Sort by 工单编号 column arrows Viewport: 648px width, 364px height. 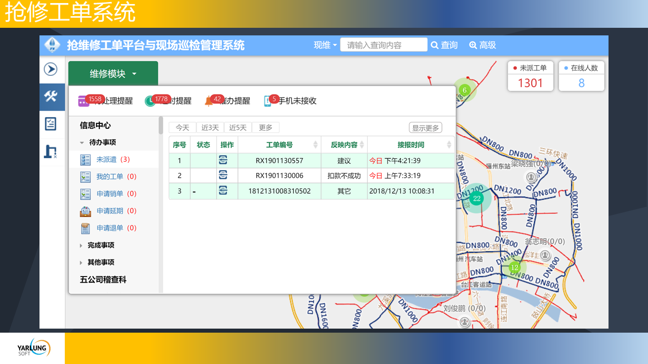tap(316, 145)
